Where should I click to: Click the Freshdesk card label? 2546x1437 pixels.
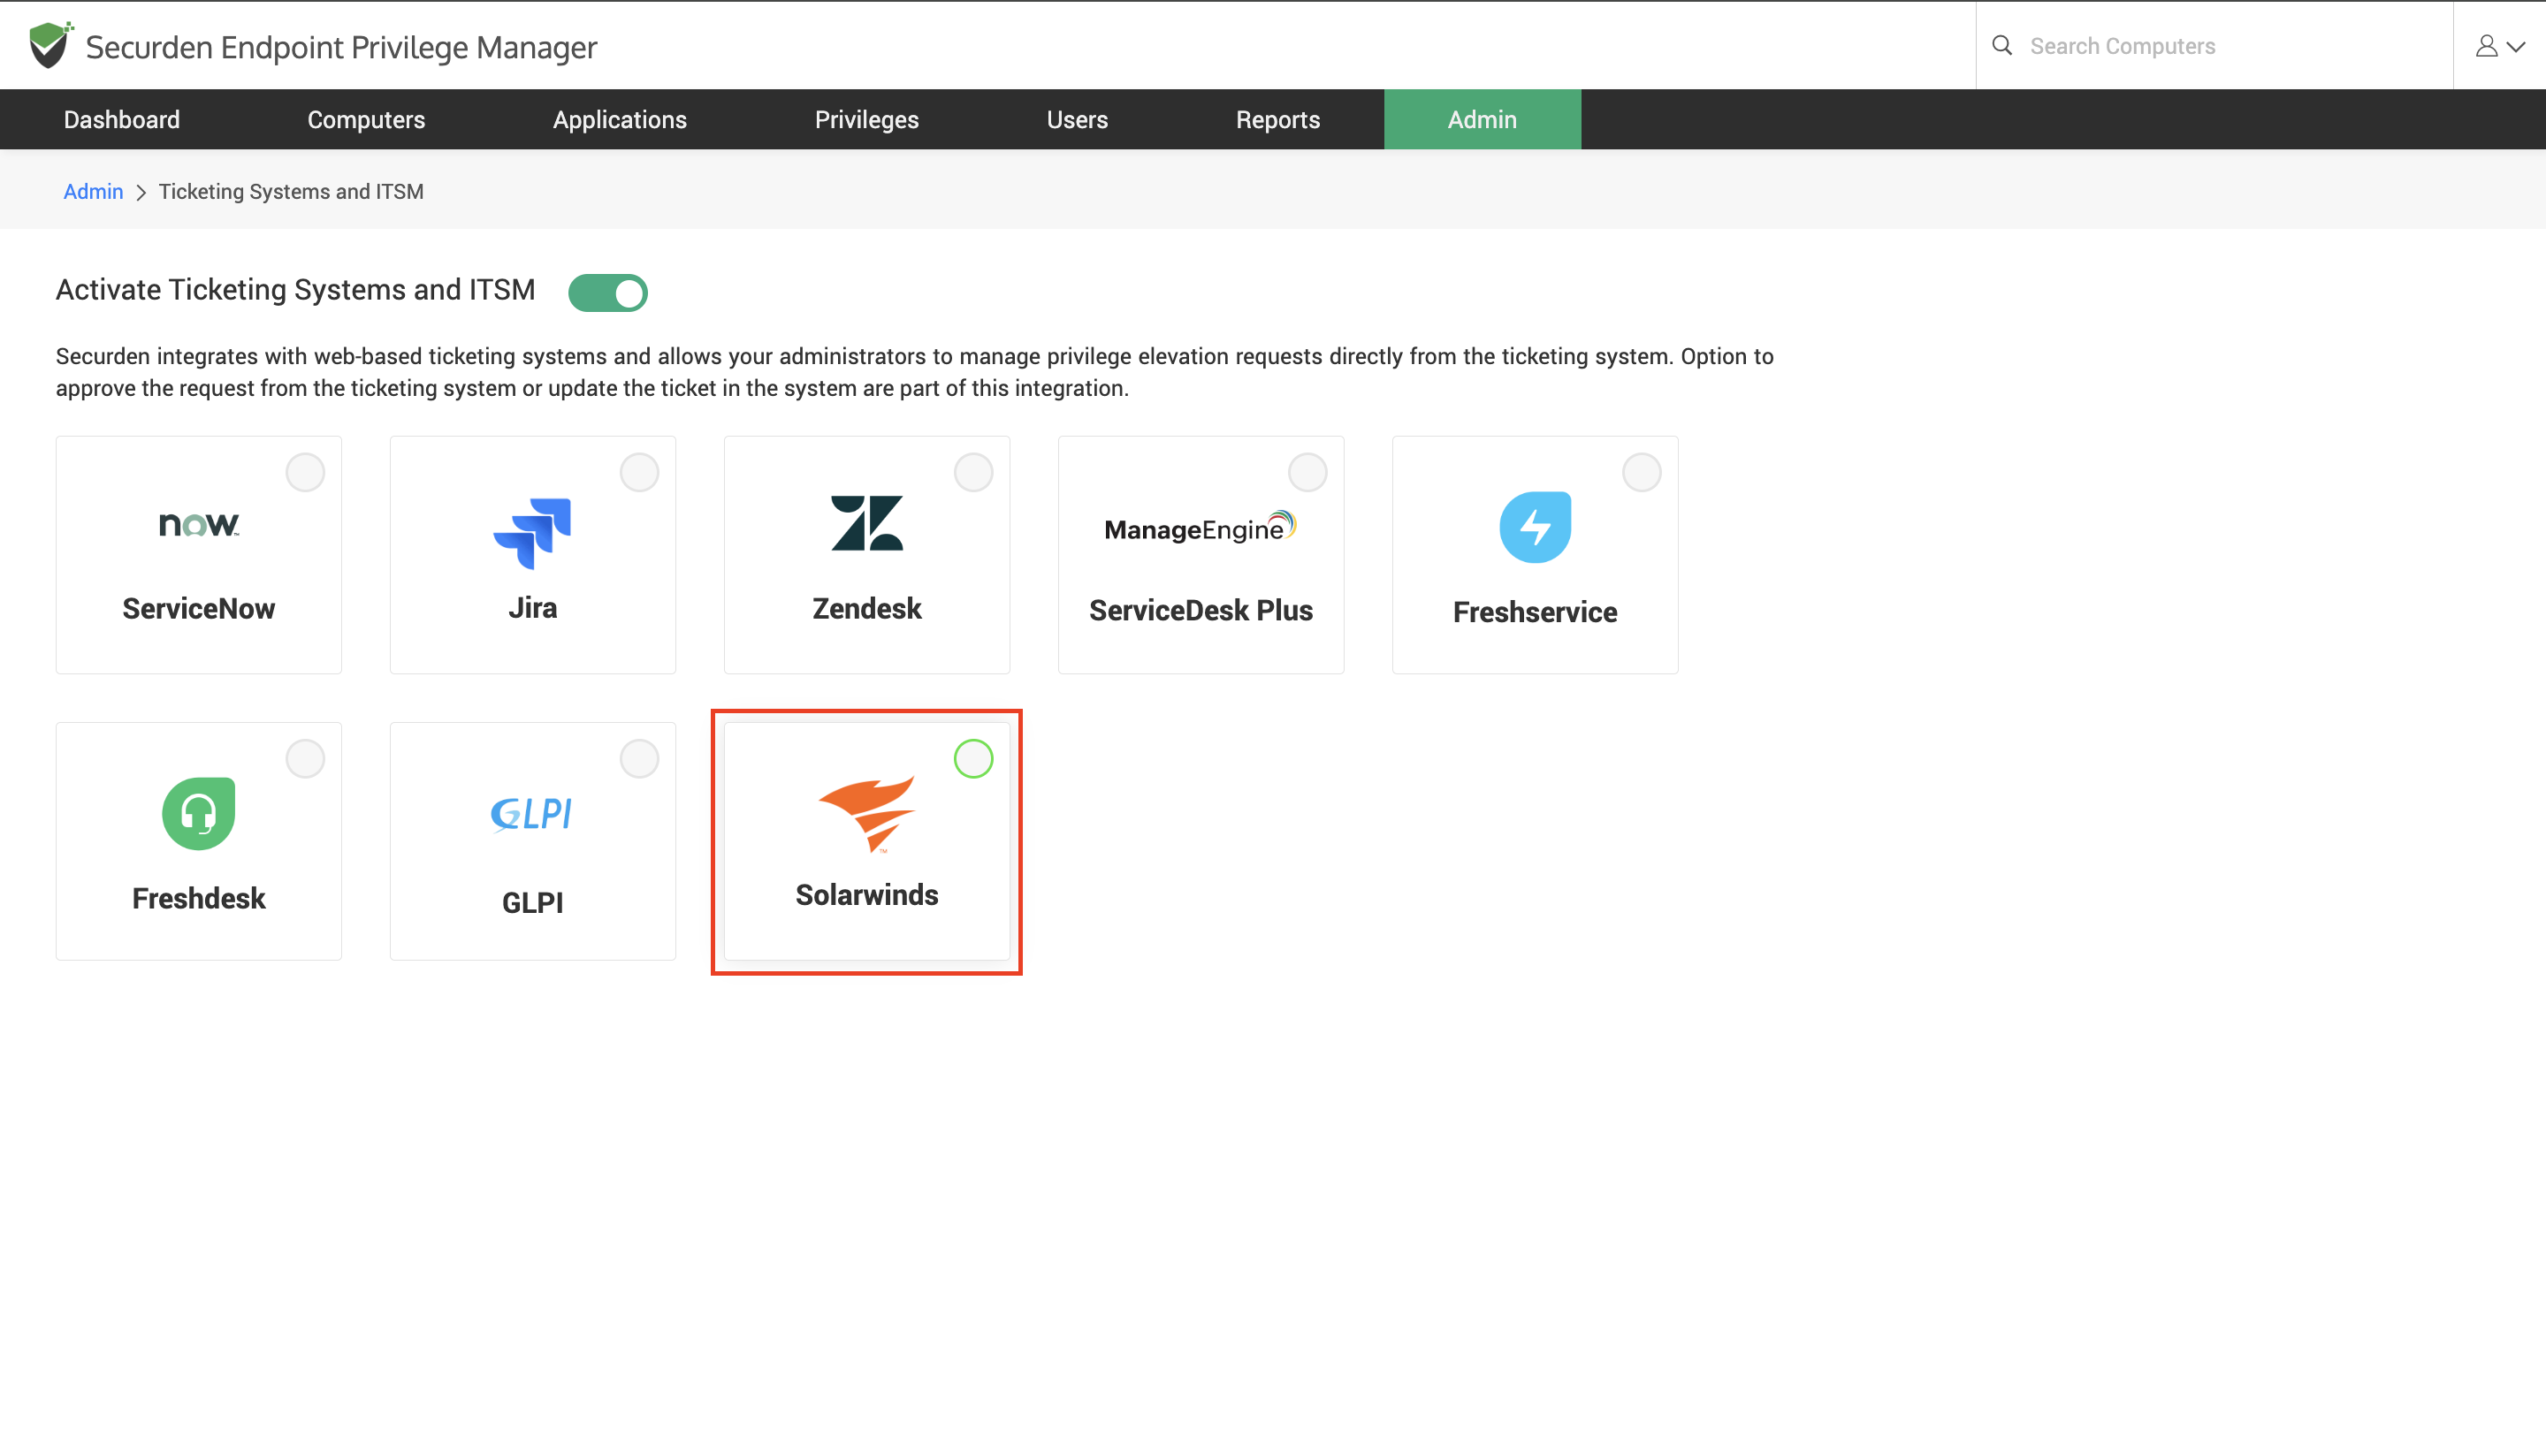(x=199, y=899)
